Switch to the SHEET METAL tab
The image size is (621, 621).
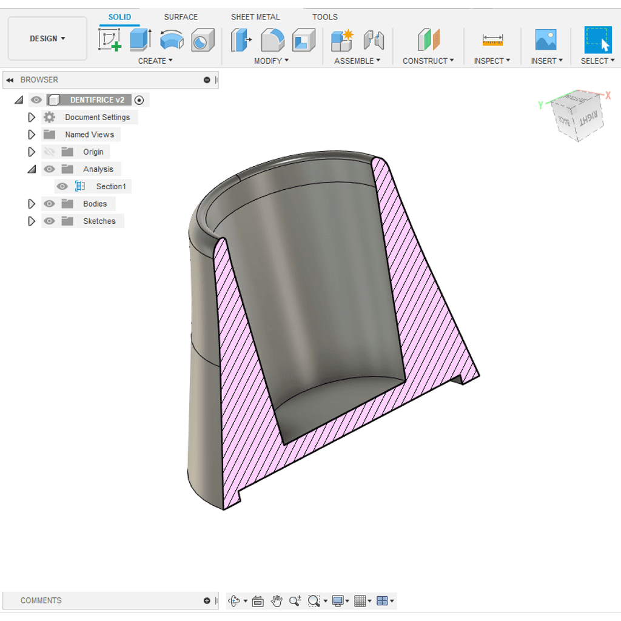[x=255, y=17]
